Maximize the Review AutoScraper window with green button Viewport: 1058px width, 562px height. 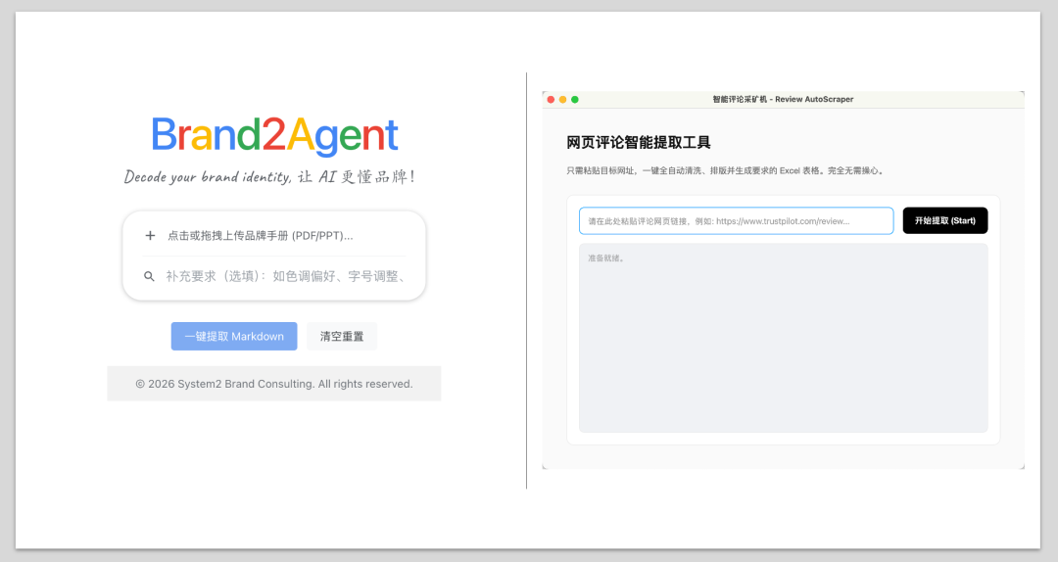coord(575,99)
